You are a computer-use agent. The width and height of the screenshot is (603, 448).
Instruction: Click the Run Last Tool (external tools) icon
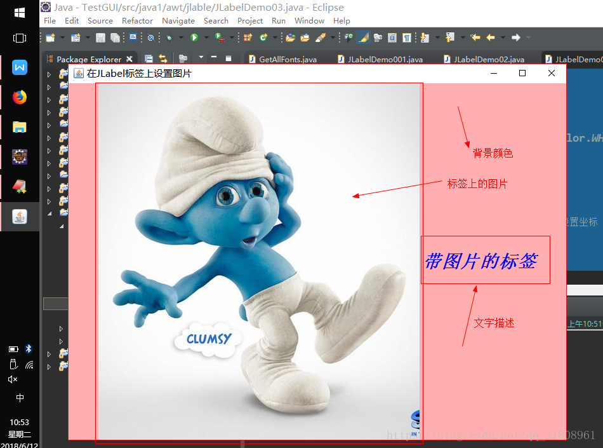pyautogui.click(x=220, y=37)
